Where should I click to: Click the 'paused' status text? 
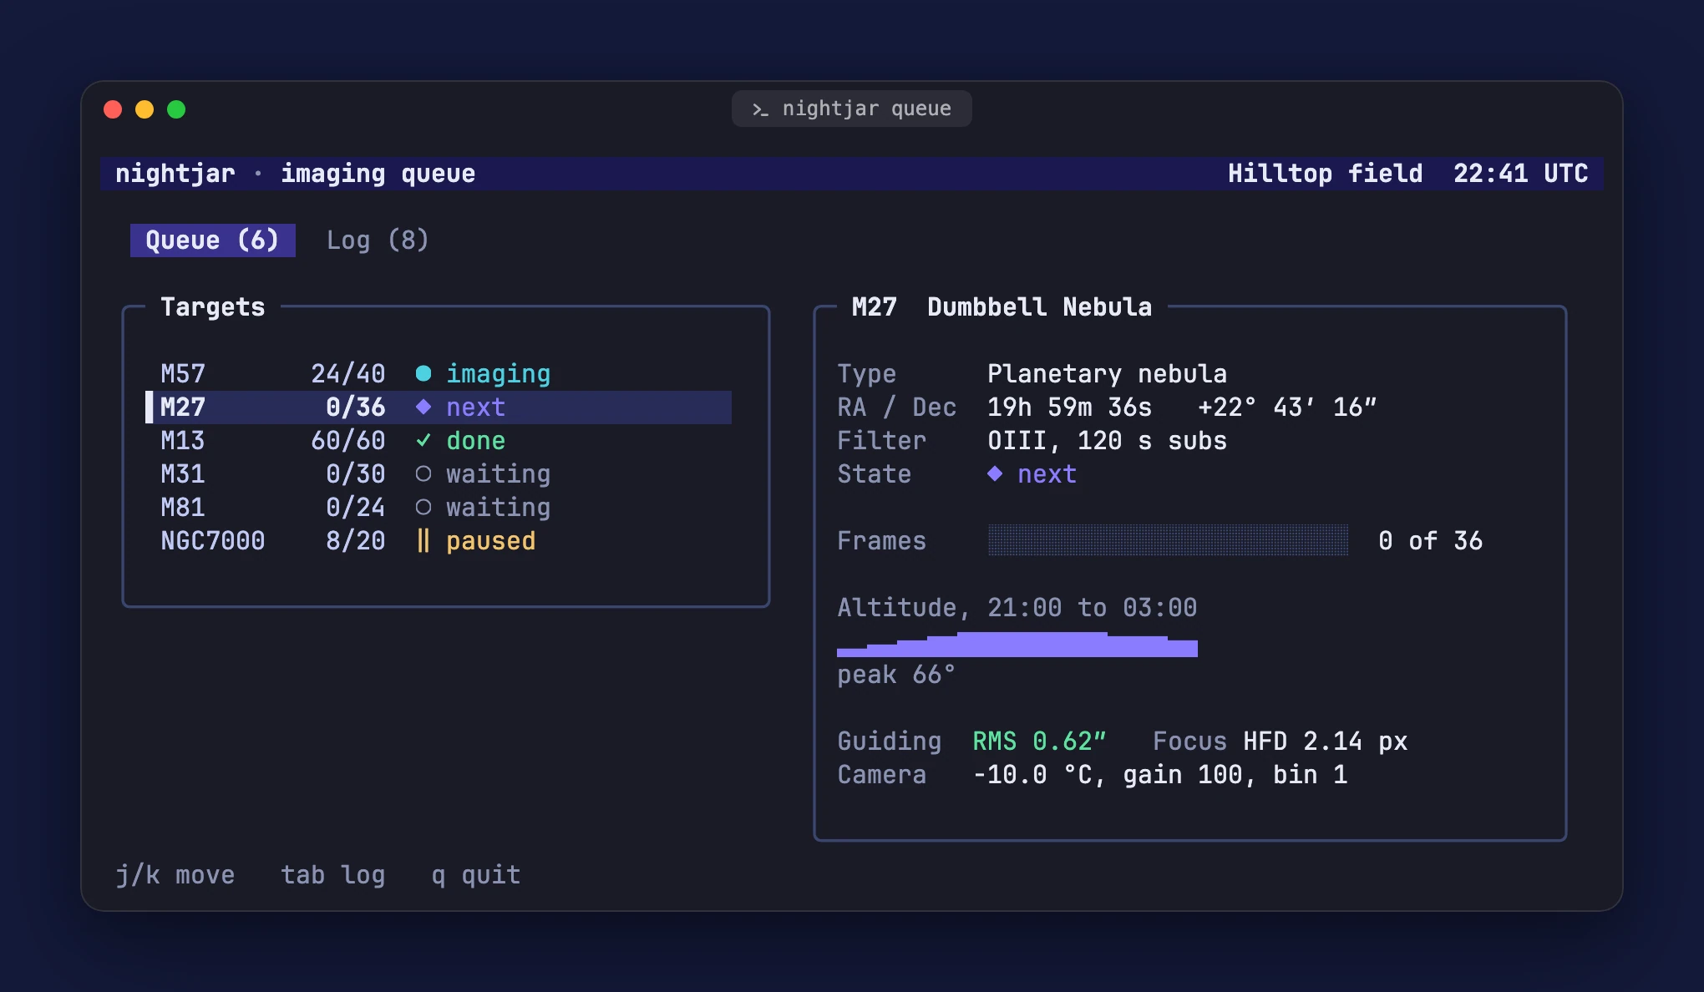[491, 541]
